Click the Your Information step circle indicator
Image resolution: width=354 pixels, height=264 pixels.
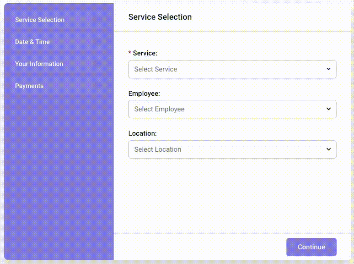pyautogui.click(x=97, y=64)
